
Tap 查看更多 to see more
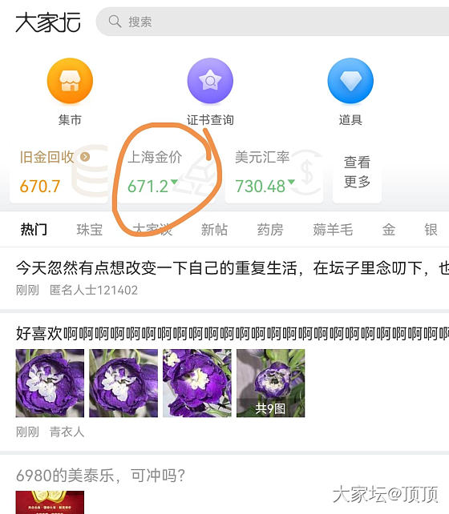357,172
